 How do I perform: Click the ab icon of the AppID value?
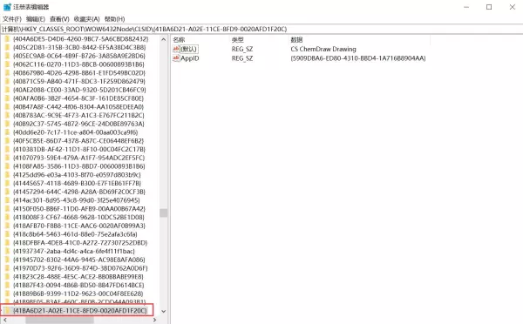176,58
